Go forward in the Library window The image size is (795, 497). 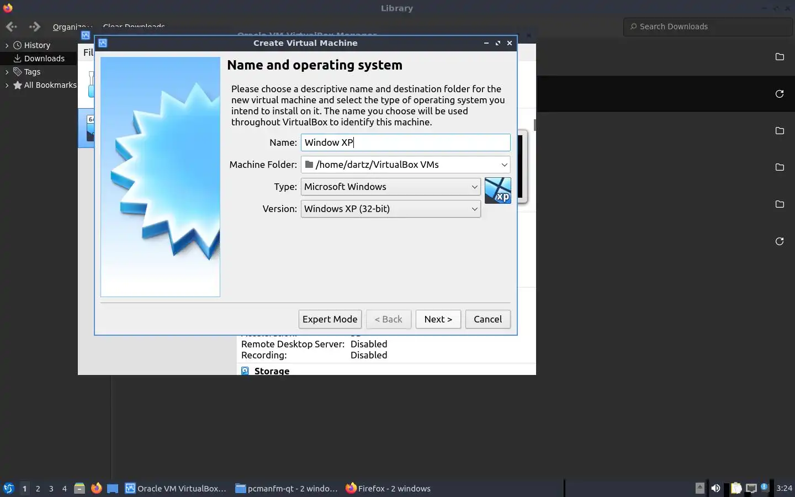[x=35, y=27]
